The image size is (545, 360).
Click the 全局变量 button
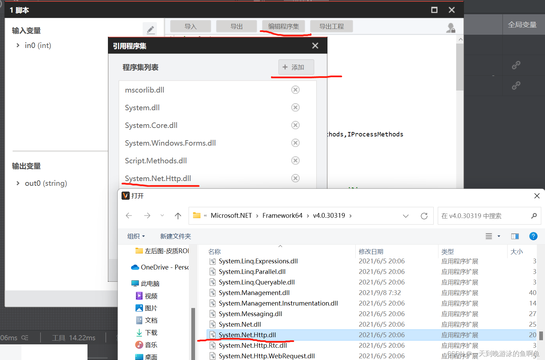[x=523, y=24]
